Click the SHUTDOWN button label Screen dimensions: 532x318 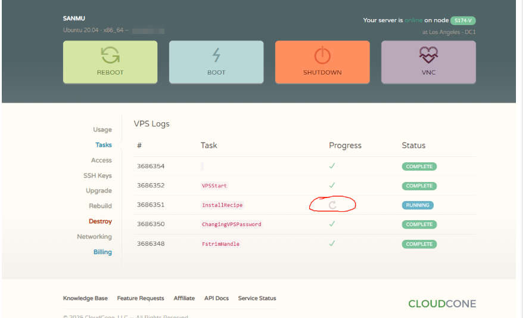[322, 72]
